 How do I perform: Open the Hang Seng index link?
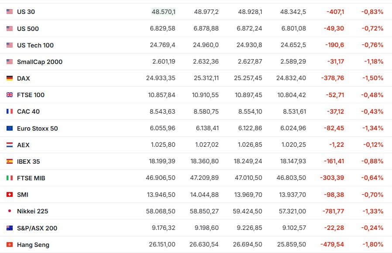click(x=33, y=245)
